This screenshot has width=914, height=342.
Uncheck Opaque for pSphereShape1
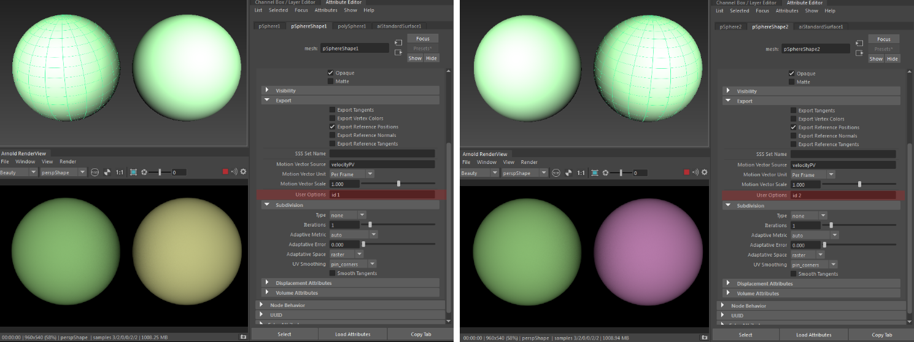(x=331, y=72)
